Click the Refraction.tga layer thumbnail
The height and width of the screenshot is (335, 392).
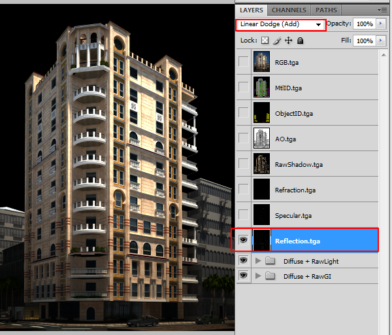[261, 189]
